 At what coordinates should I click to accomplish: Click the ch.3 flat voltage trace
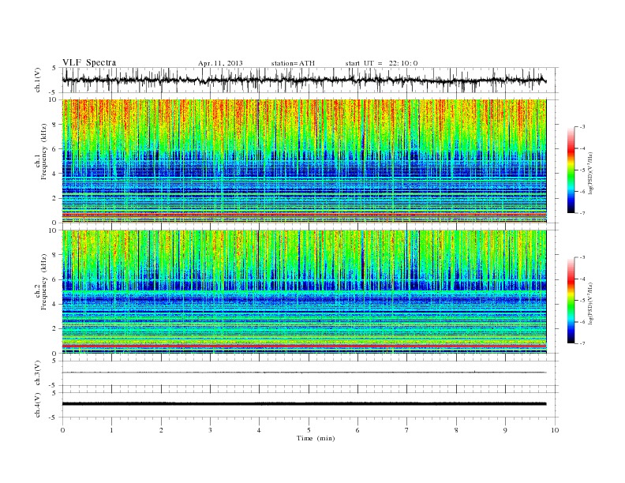click(x=304, y=373)
